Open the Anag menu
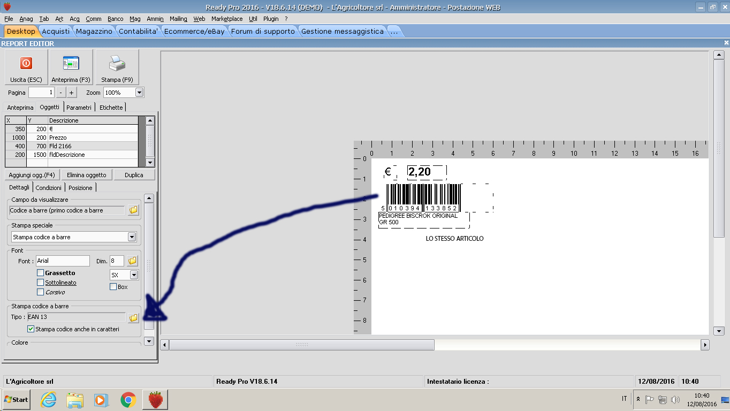The height and width of the screenshot is (411, 730). [x=26, y=19]
